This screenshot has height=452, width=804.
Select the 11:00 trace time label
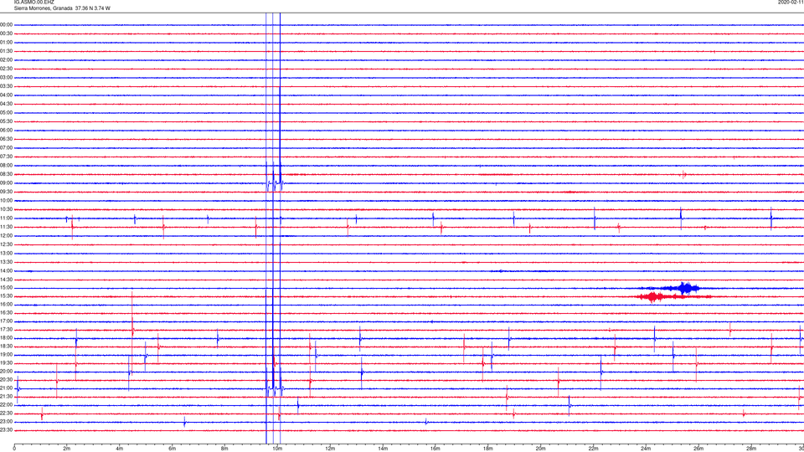(7, 218)
